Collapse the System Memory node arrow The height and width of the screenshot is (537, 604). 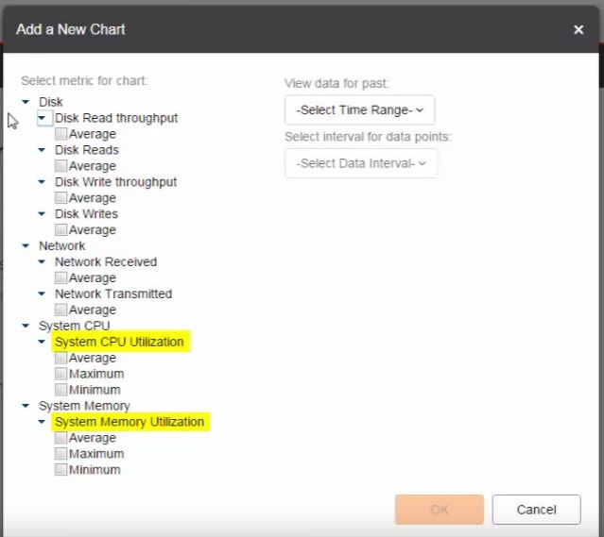[26, 406]
